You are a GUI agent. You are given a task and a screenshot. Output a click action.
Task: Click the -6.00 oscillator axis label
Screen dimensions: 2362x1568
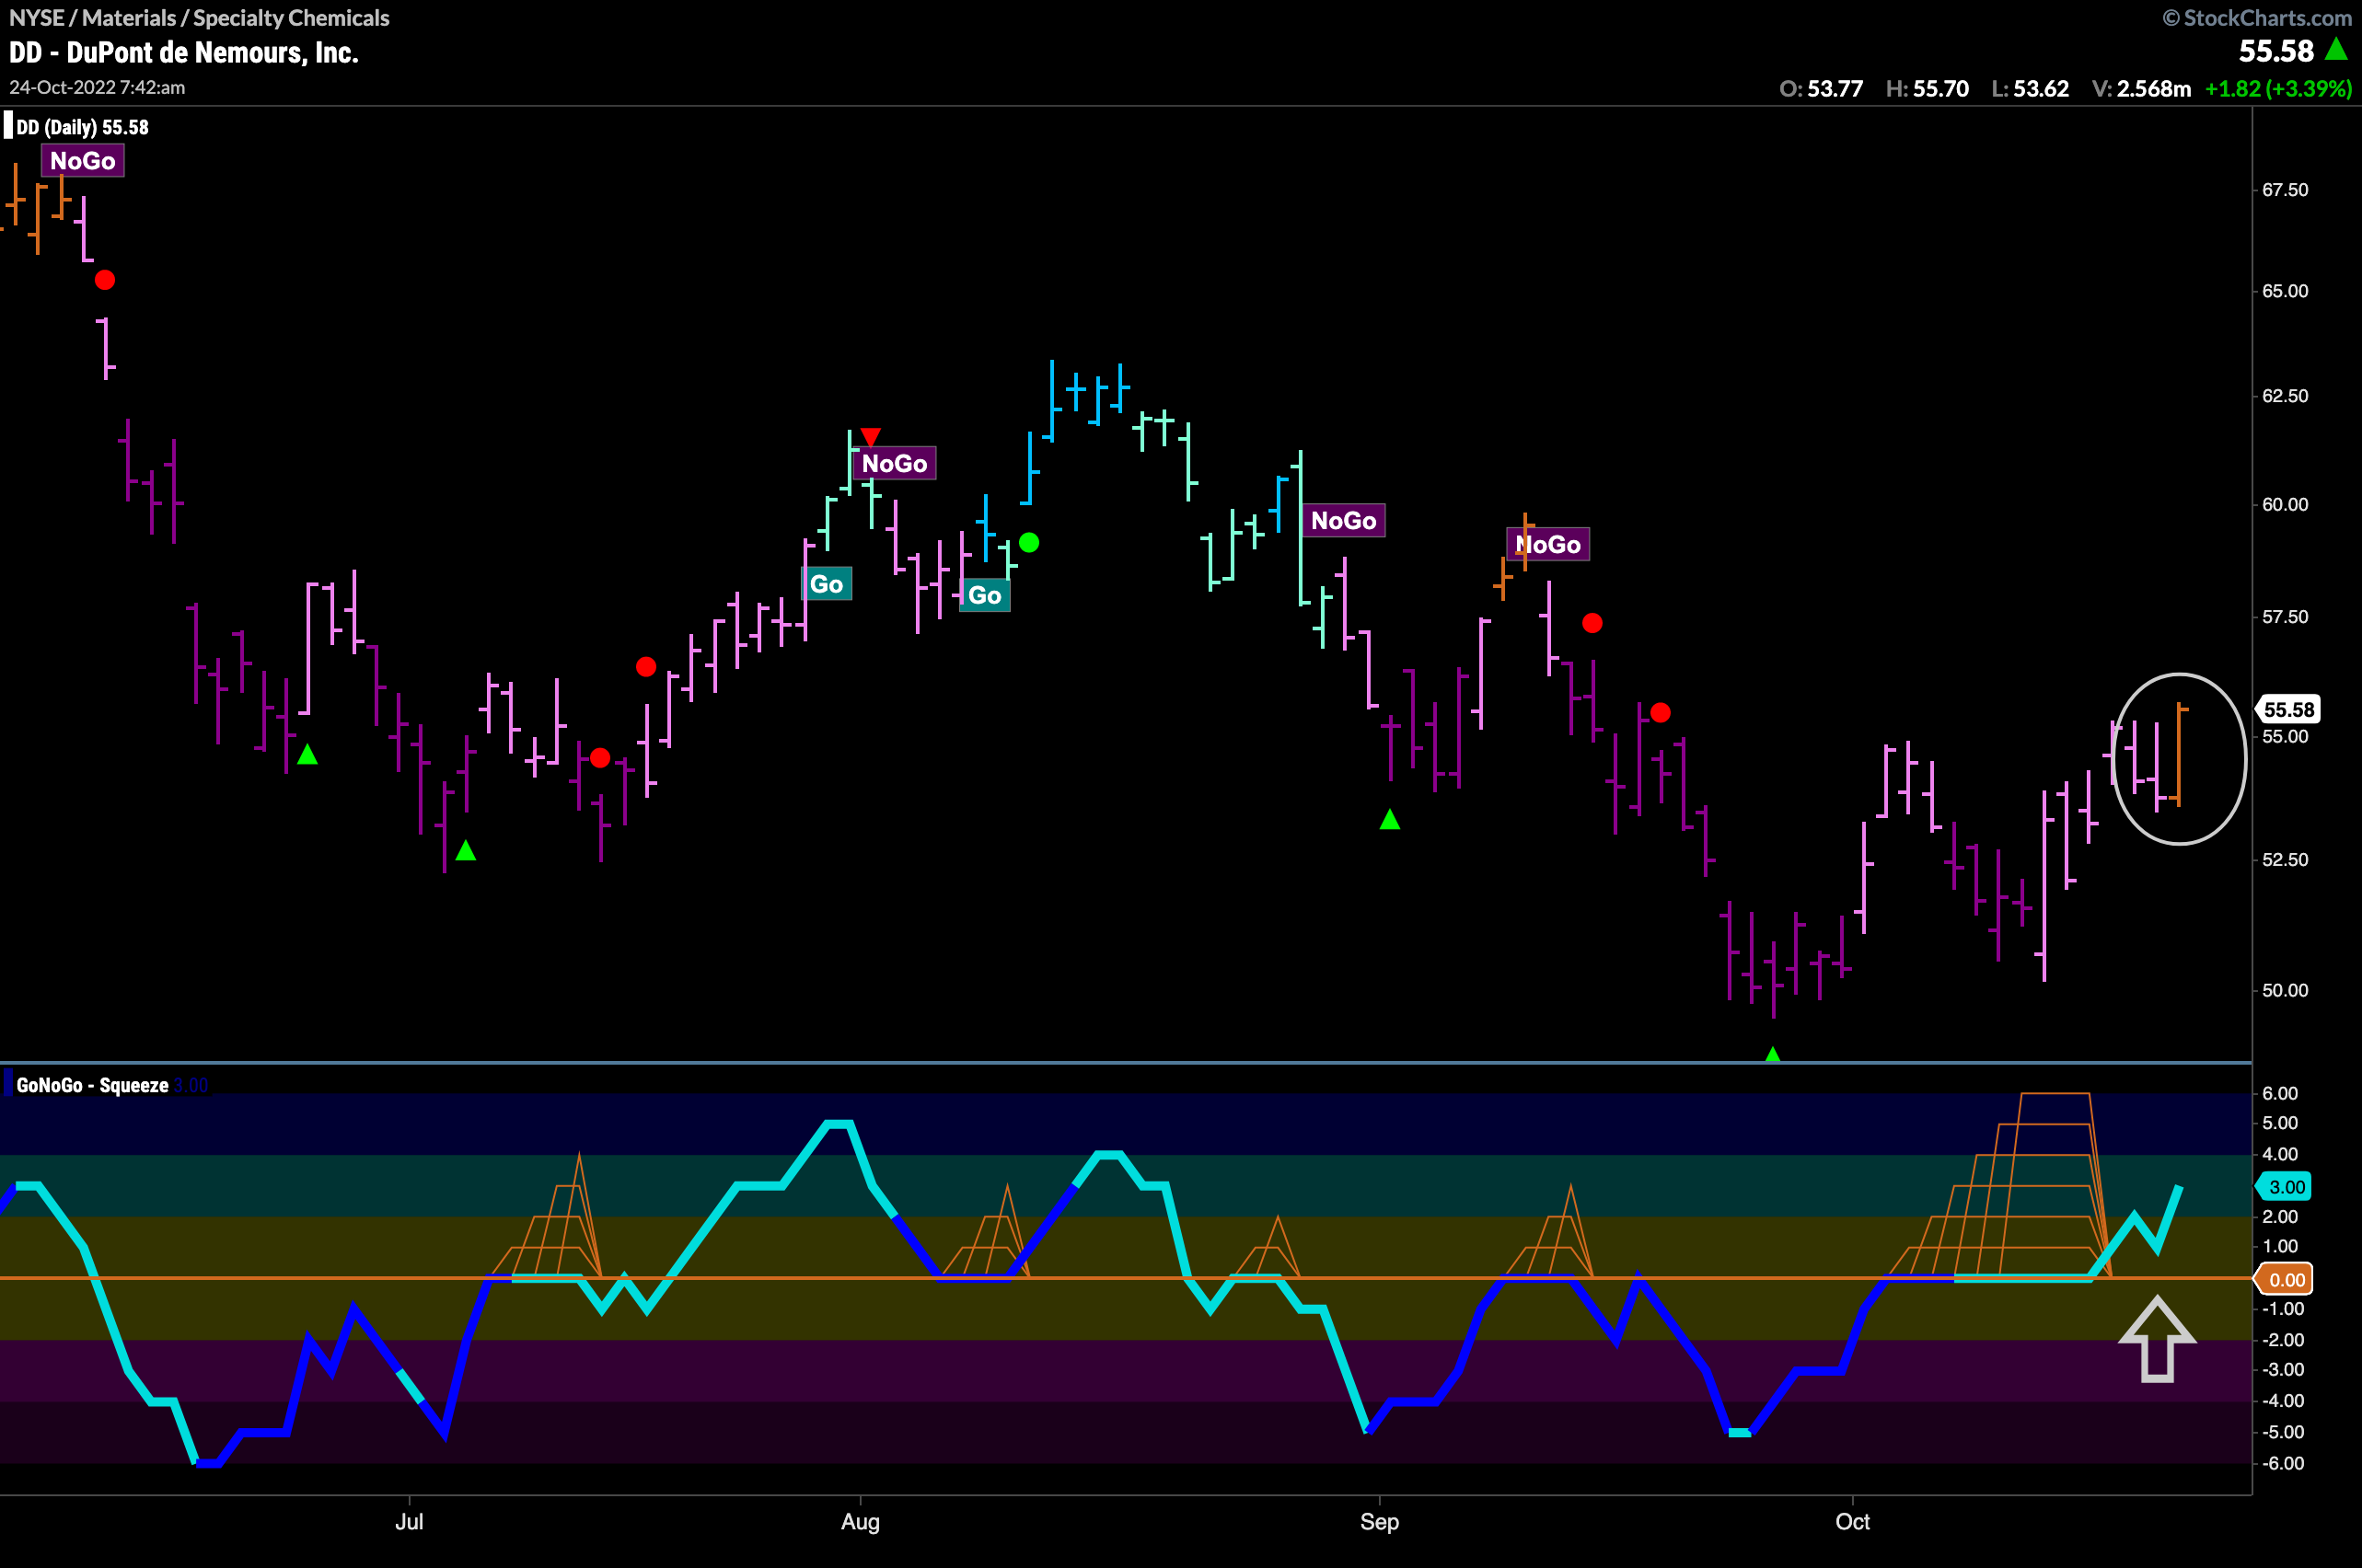(x=2282, y=1463)
